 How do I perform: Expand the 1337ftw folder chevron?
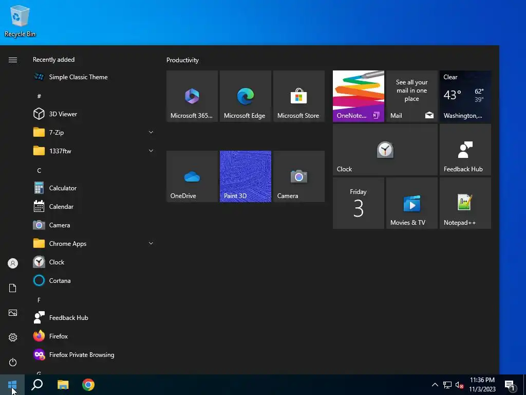[151, 151]
